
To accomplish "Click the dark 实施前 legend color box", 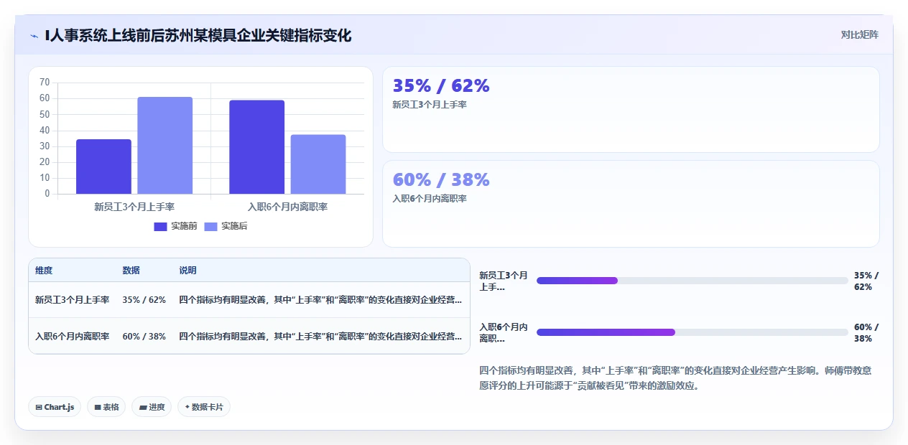I will 160,227.
